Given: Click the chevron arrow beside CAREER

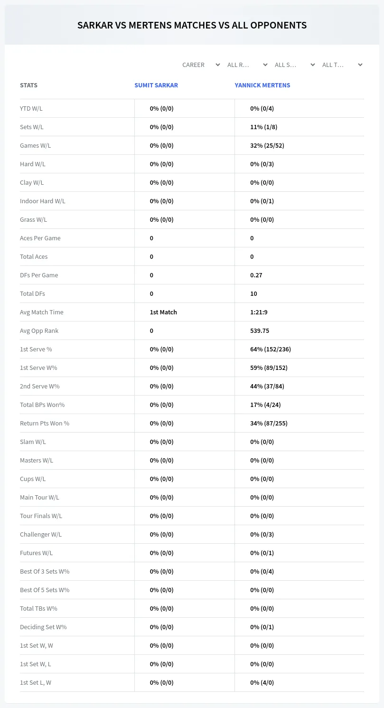Looking at the screenshot, I should [x=217, y=65].
